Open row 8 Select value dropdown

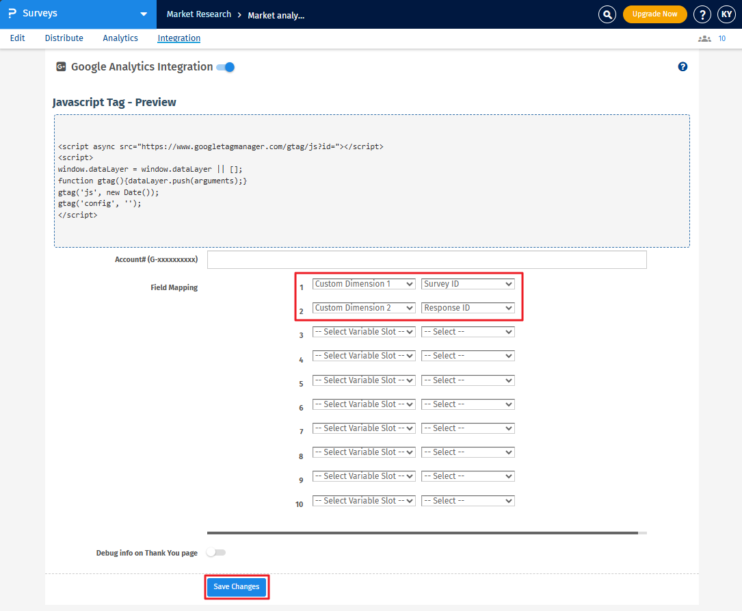(x=468, y=452)
